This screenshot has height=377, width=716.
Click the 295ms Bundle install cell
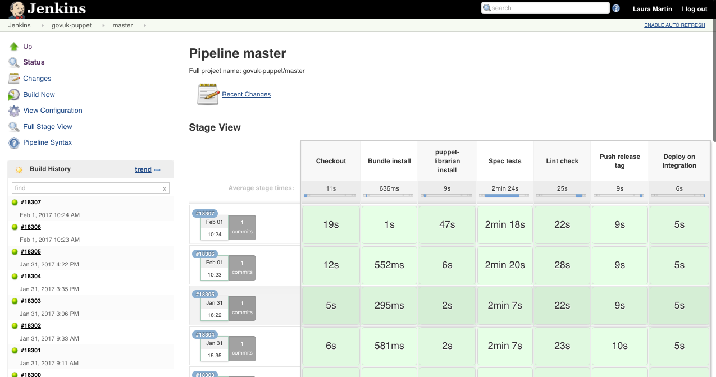coord(389,306)
